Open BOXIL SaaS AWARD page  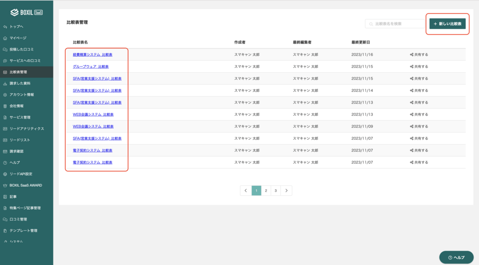click(25, 185)
